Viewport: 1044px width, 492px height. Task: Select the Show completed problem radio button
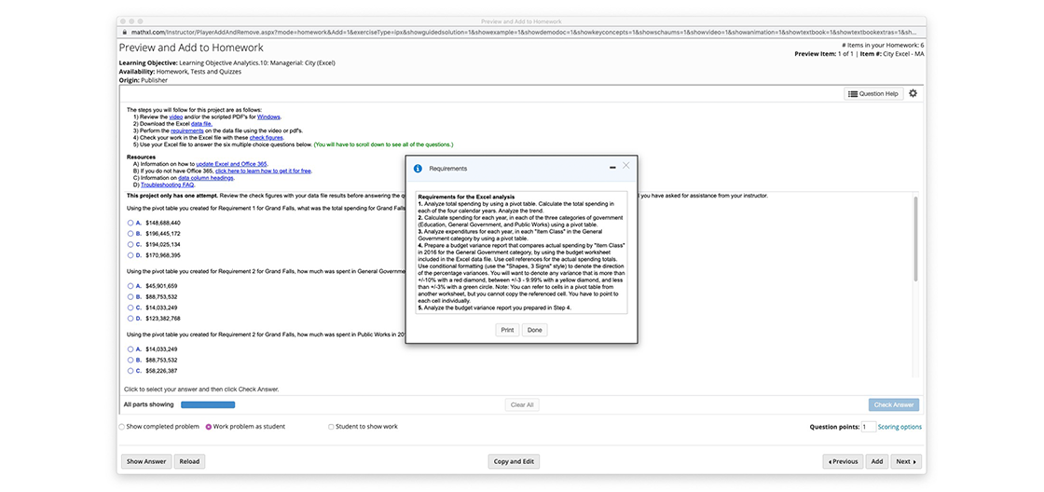point(122,427)
